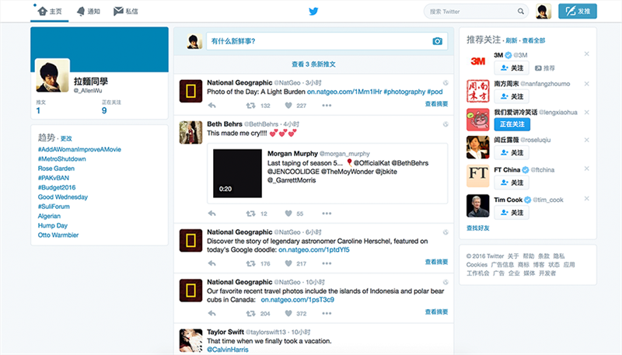Follow Tim Cook with 关注 button
Screen dimensions: 622x355
pos(512,213)
